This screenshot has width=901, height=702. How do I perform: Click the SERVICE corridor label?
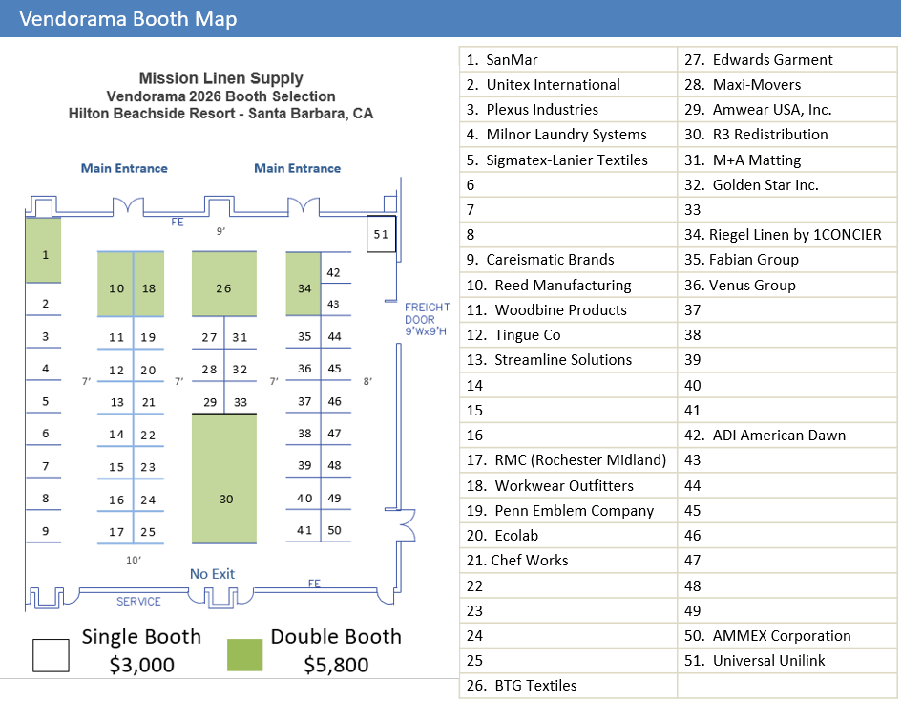(x=140, y=602)
